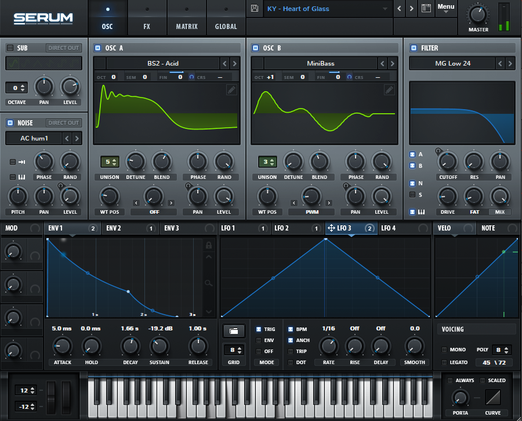The height and width of the screenshot is (421, 522).
Task: Open the preset name dropdown
Action: (x=328, y=9)
